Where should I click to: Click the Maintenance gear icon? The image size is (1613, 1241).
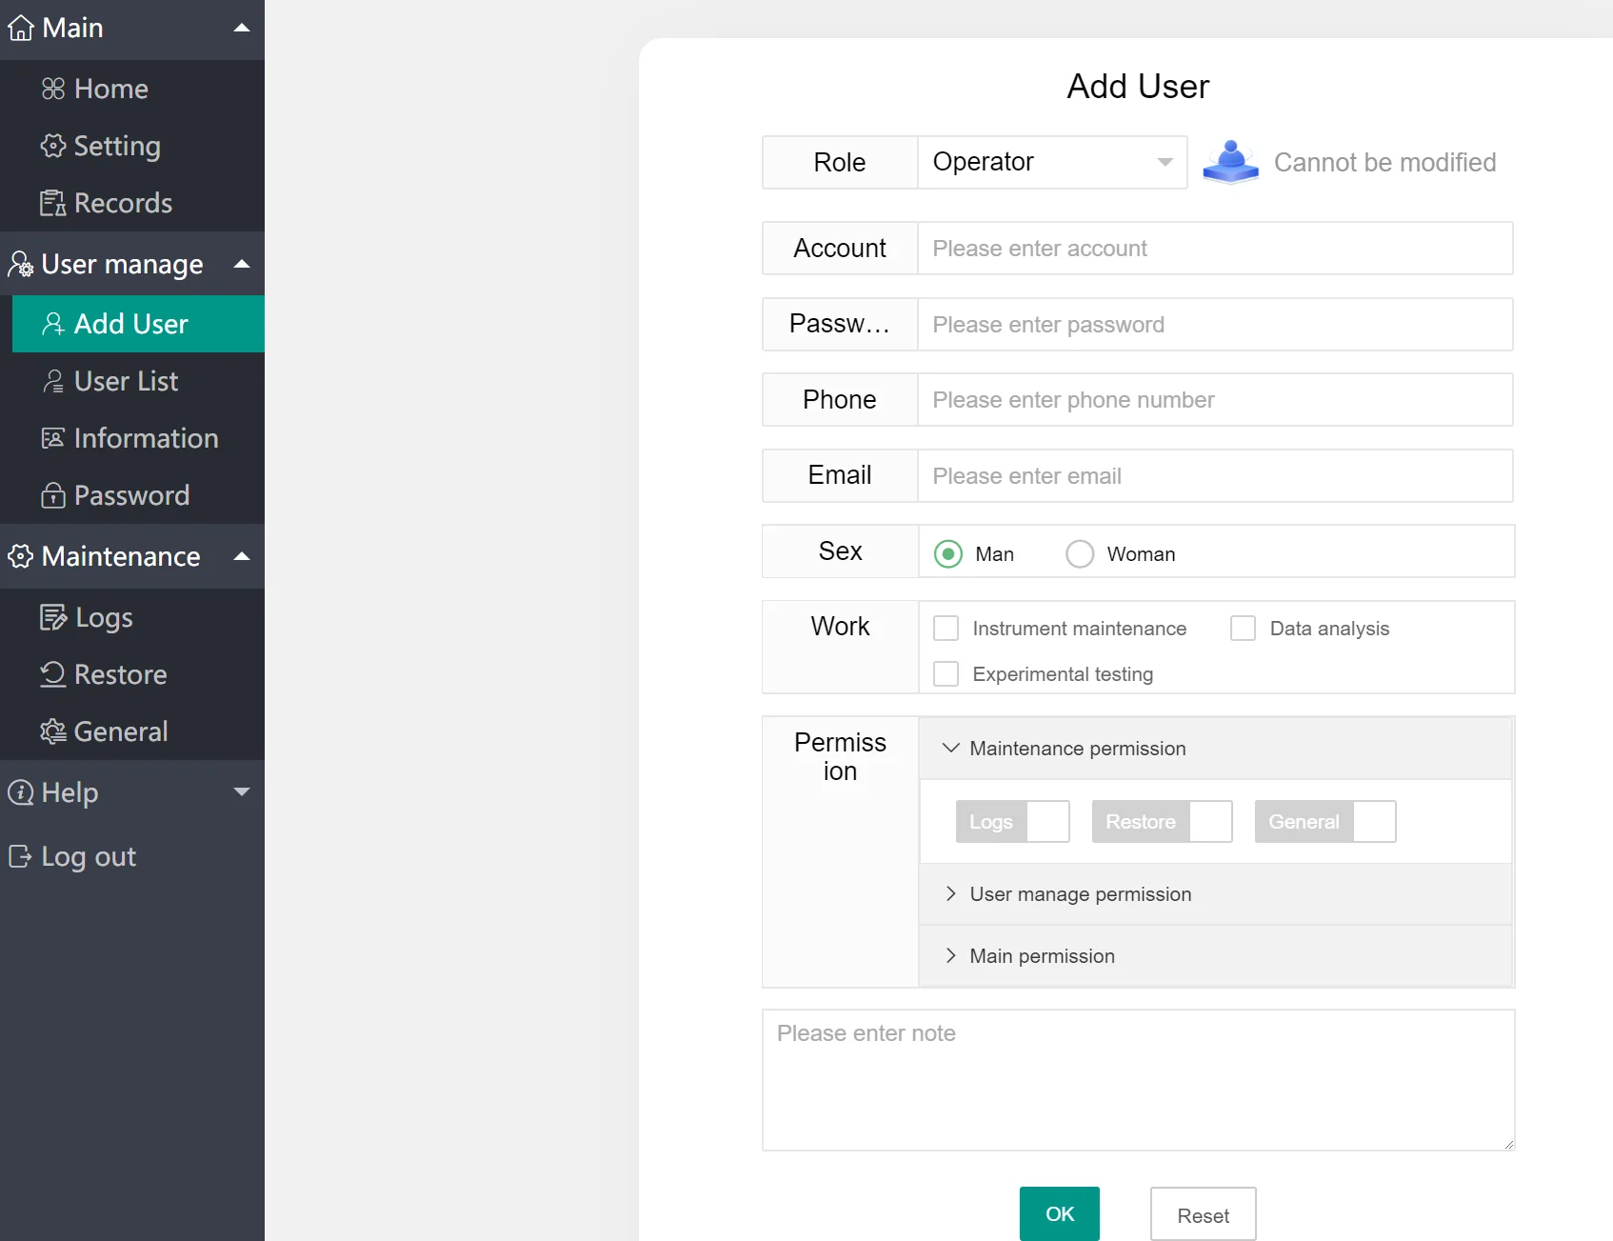click(x=21, y=556)
